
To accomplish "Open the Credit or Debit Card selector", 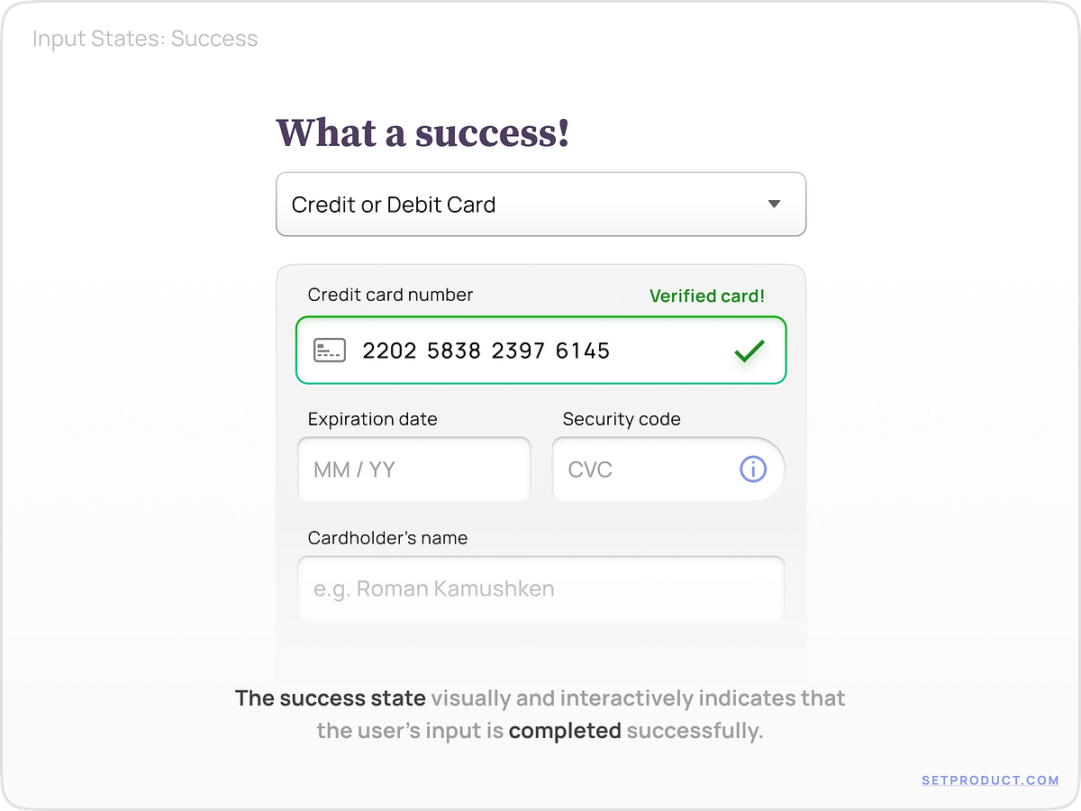I will (x=540, y=205).
